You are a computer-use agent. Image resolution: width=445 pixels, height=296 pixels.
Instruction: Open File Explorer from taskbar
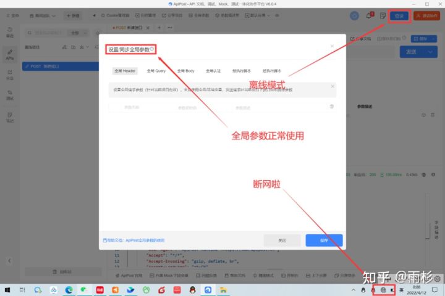223,290
